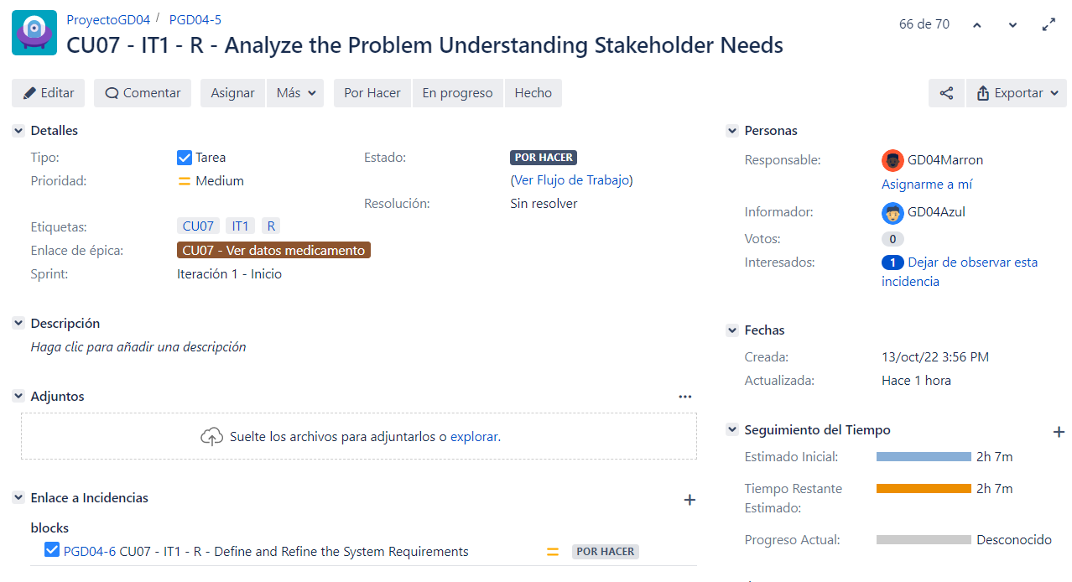Click the Editar button

coord(49,93)
